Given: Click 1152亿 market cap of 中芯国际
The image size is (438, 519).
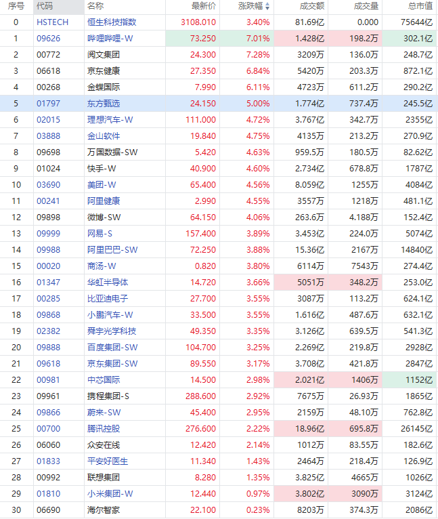Looking at the screenshot, I should [419, 379].
